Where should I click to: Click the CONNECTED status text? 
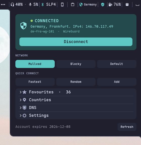[47, 21]
